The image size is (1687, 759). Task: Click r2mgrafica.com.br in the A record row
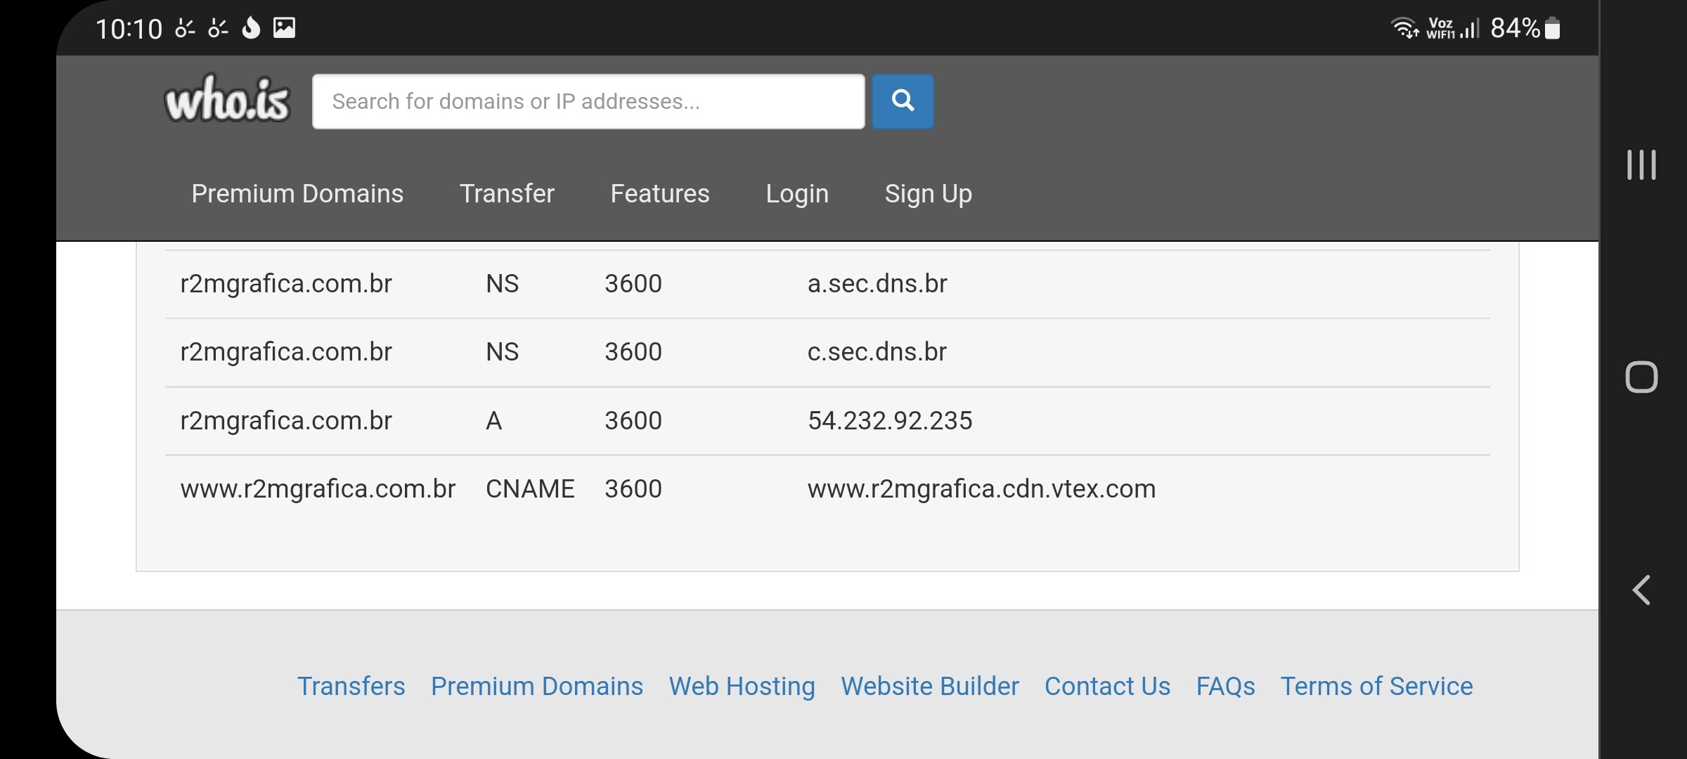[x=286, y=421]
